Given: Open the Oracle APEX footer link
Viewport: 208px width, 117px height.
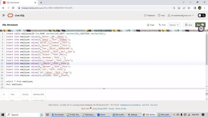Looking at the screenshot, I should click(x=102, y=109).
